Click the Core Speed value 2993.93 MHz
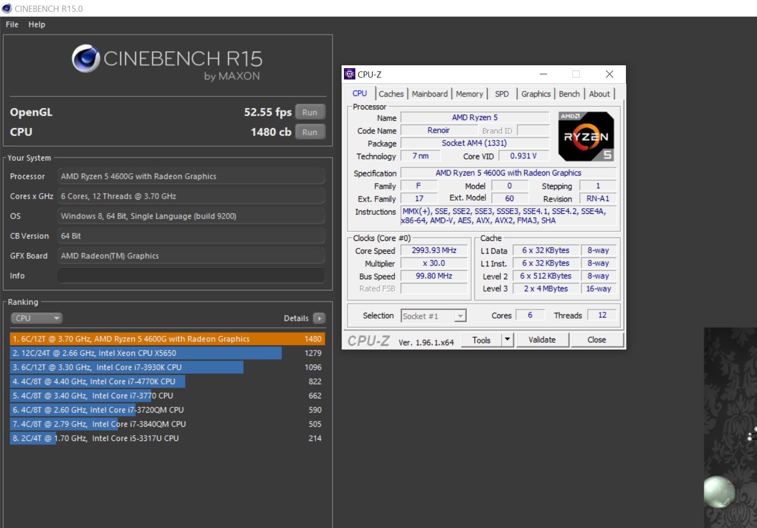Viewport: 757px width, 528px height. coord(434,250)
